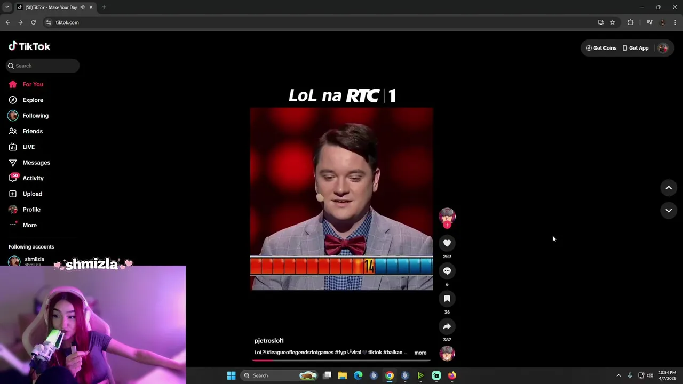Click the TikTok search field
Viewport: 683px width, 384px height.
click(x=43, y=66)
